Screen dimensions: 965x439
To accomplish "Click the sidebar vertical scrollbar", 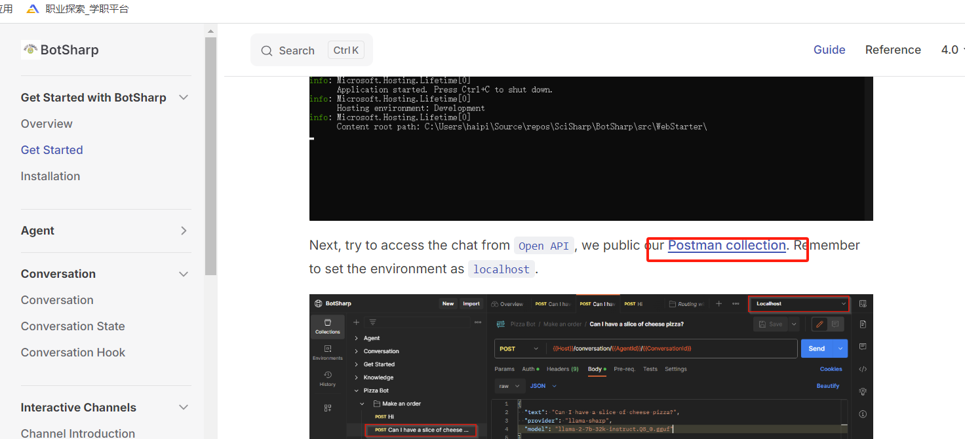I will coord(210,156).
